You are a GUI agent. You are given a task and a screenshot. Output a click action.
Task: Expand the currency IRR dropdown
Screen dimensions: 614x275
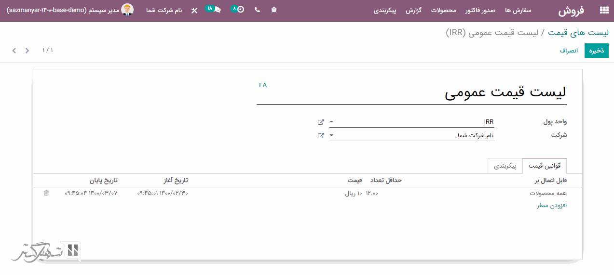click(332, 122)
